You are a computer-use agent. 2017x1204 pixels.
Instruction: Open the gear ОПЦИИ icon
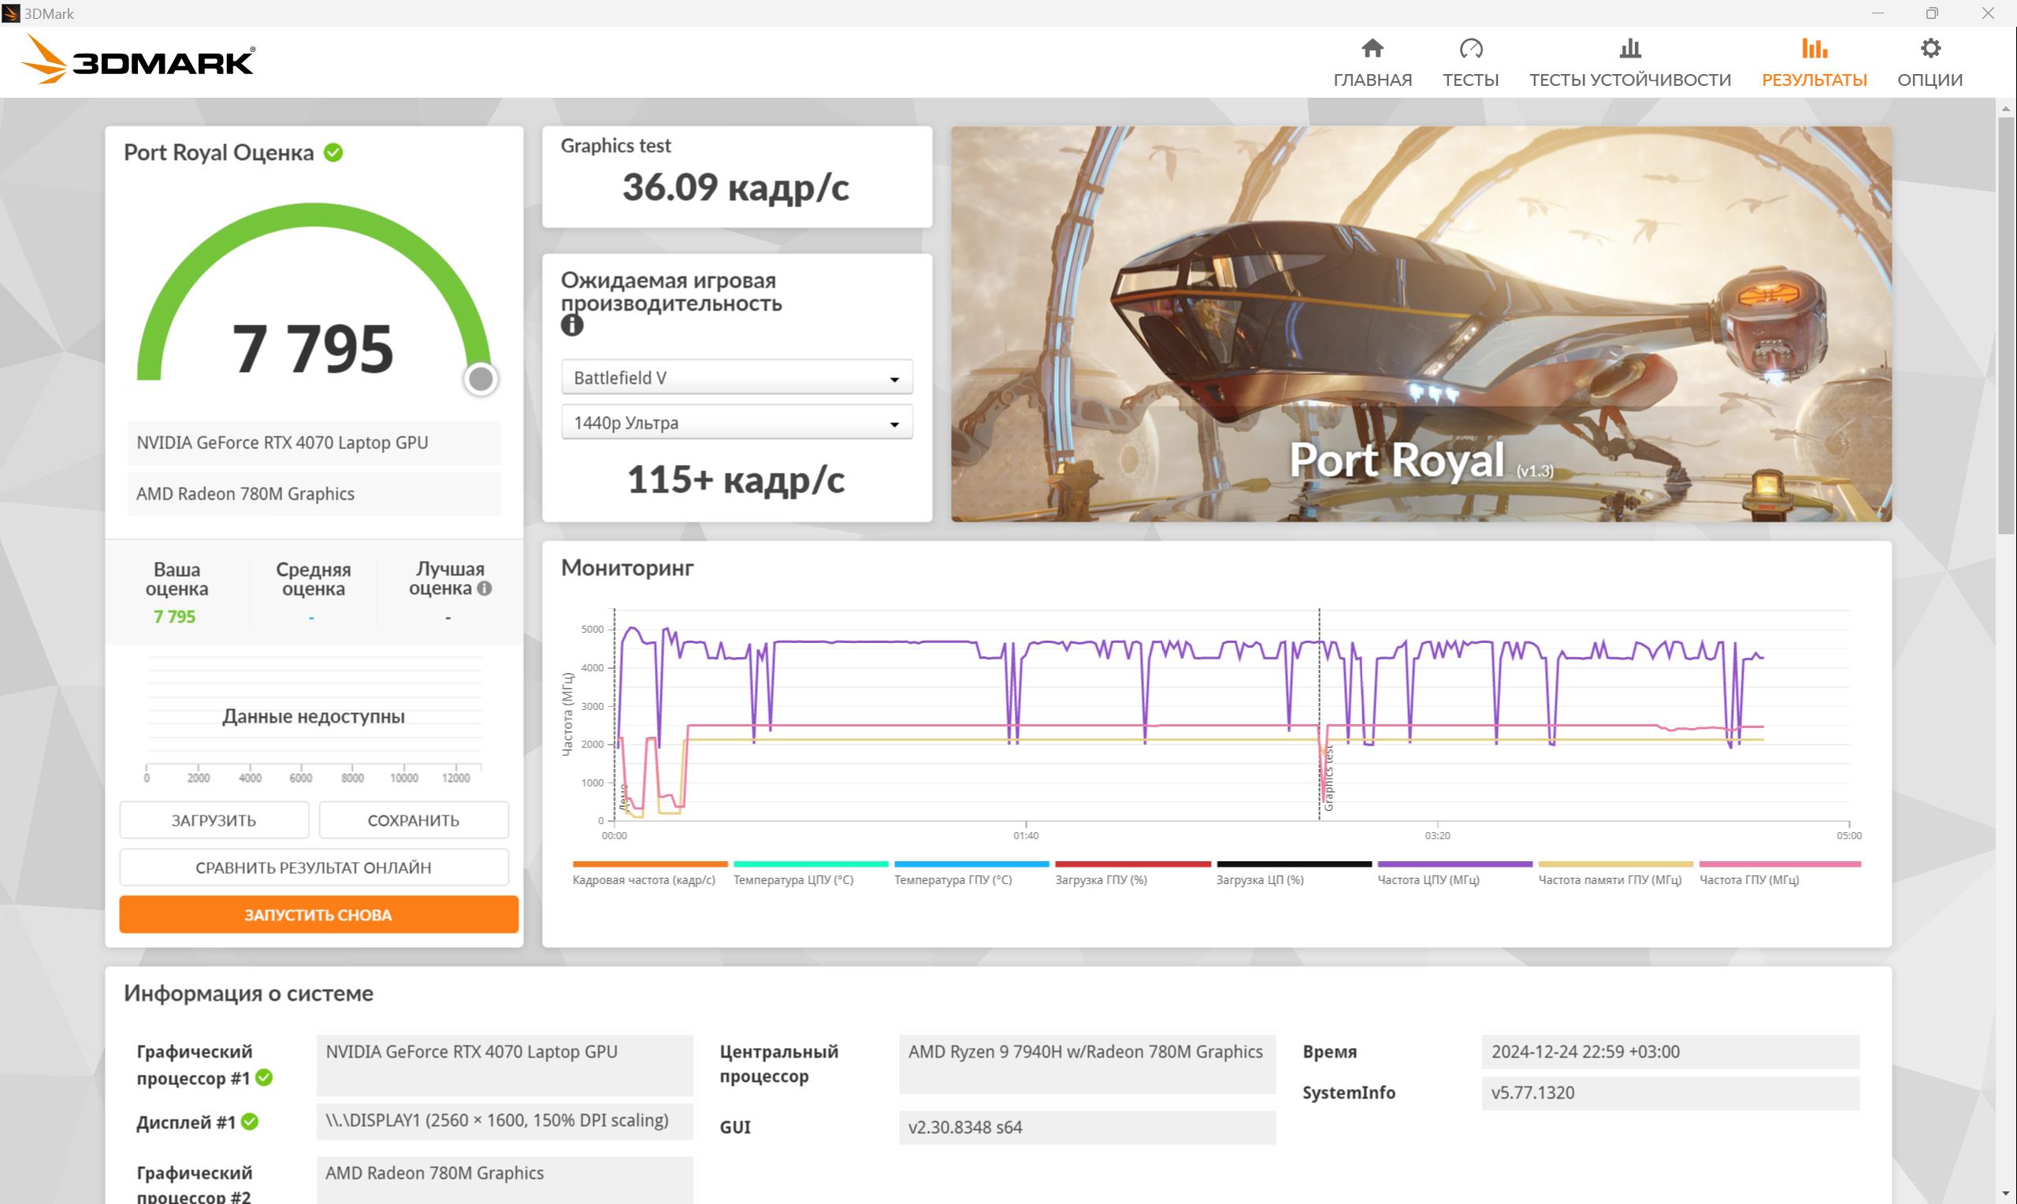click(1930, 49)
